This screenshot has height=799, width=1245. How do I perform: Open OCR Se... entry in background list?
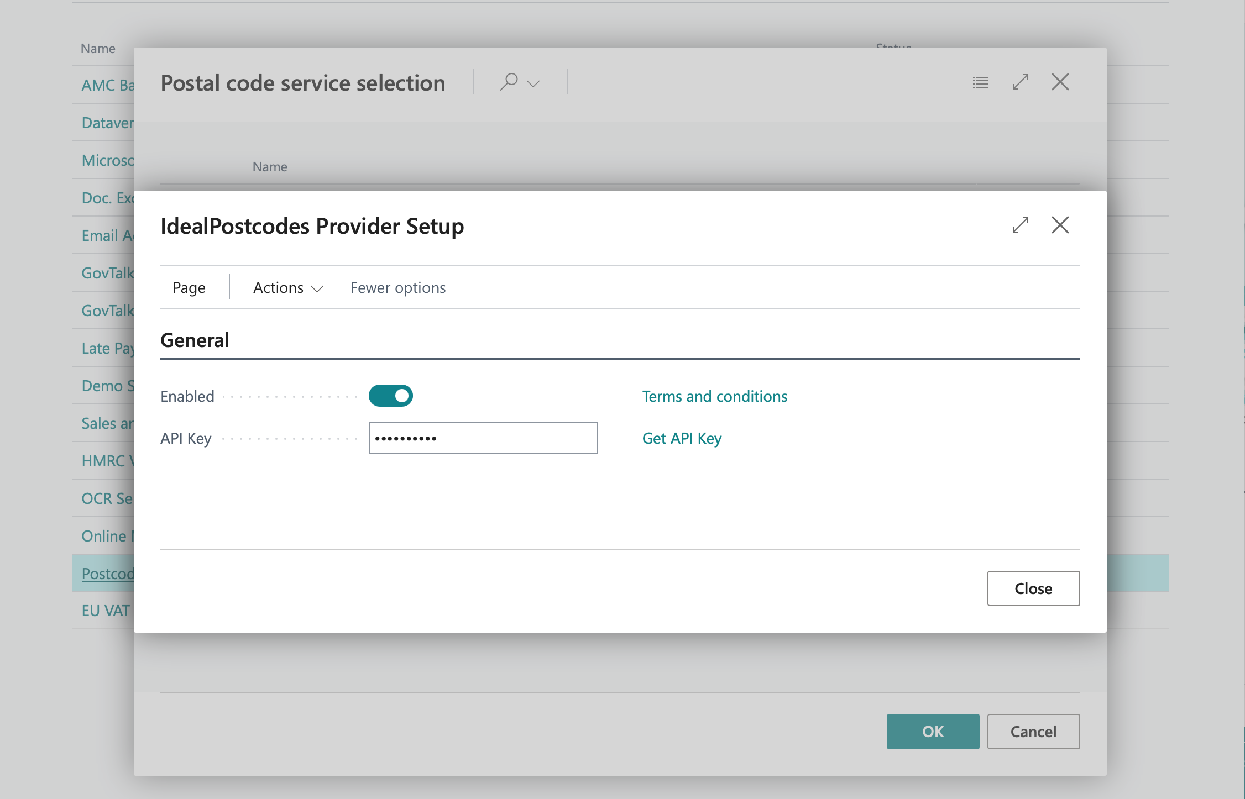tap(107, 498)
